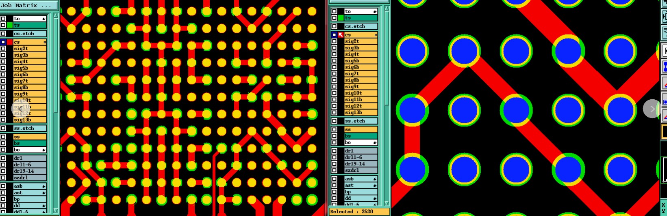Select 'sig11b' layer name in right panel
The height and width of the screenshot is (216, 667).
pyautogui.click(x=361, y=100)
